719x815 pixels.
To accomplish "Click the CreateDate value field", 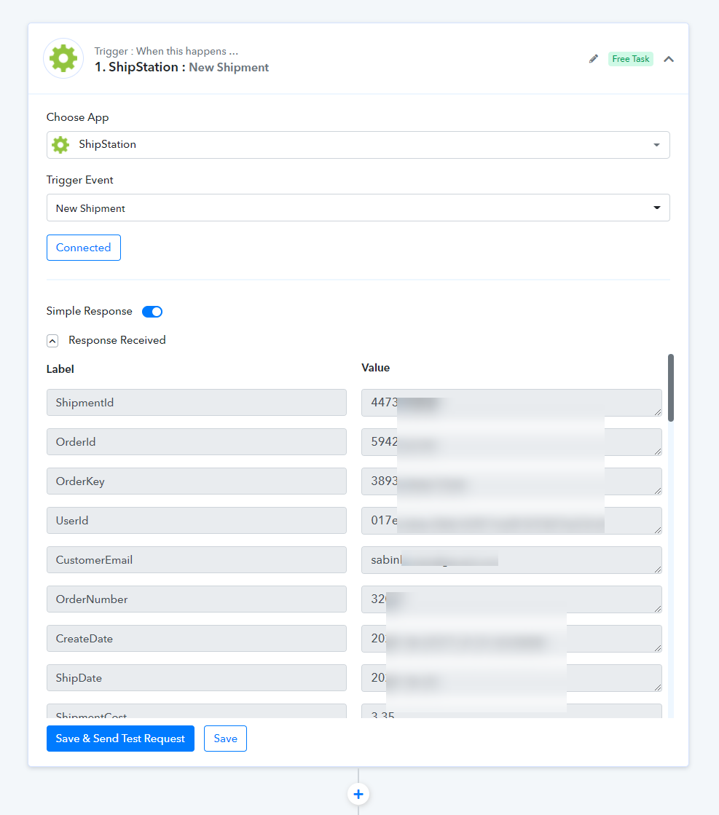I will pyautogui.click(x=511, y=639).
